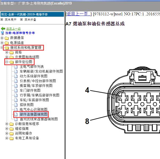Expand the 电源插座 tree node

2,43
